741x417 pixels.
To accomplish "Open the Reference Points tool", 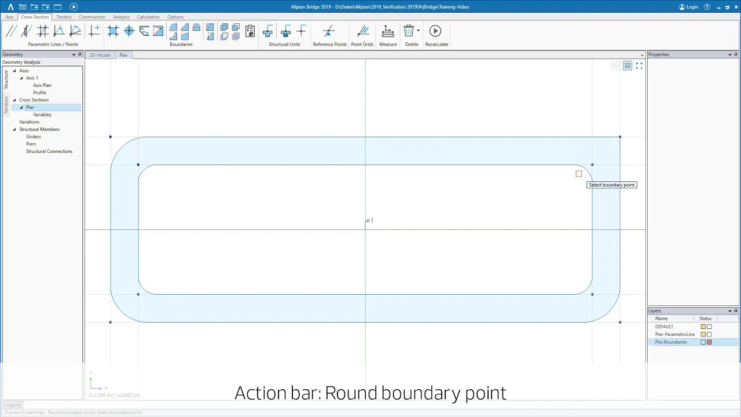I will pyautogui.click(x=329, y=31).
